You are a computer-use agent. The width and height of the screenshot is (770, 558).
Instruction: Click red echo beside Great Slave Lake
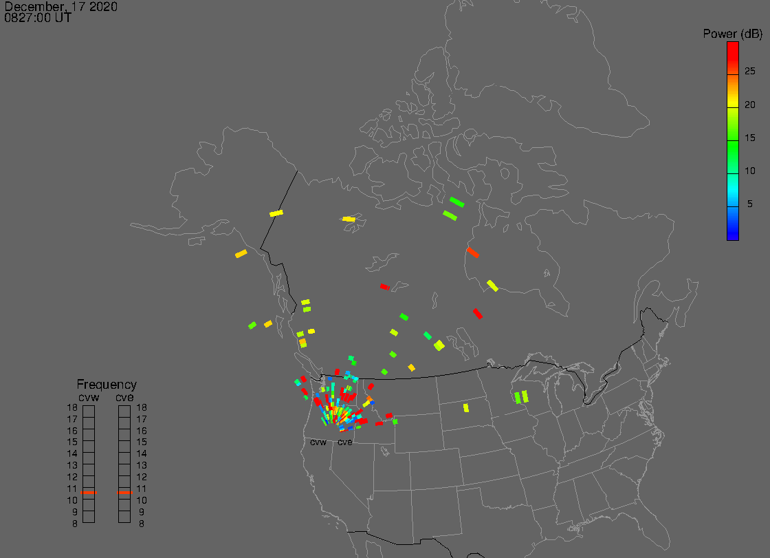pos(385,287)
